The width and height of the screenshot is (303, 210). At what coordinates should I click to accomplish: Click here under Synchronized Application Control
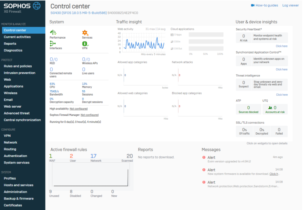282,69
